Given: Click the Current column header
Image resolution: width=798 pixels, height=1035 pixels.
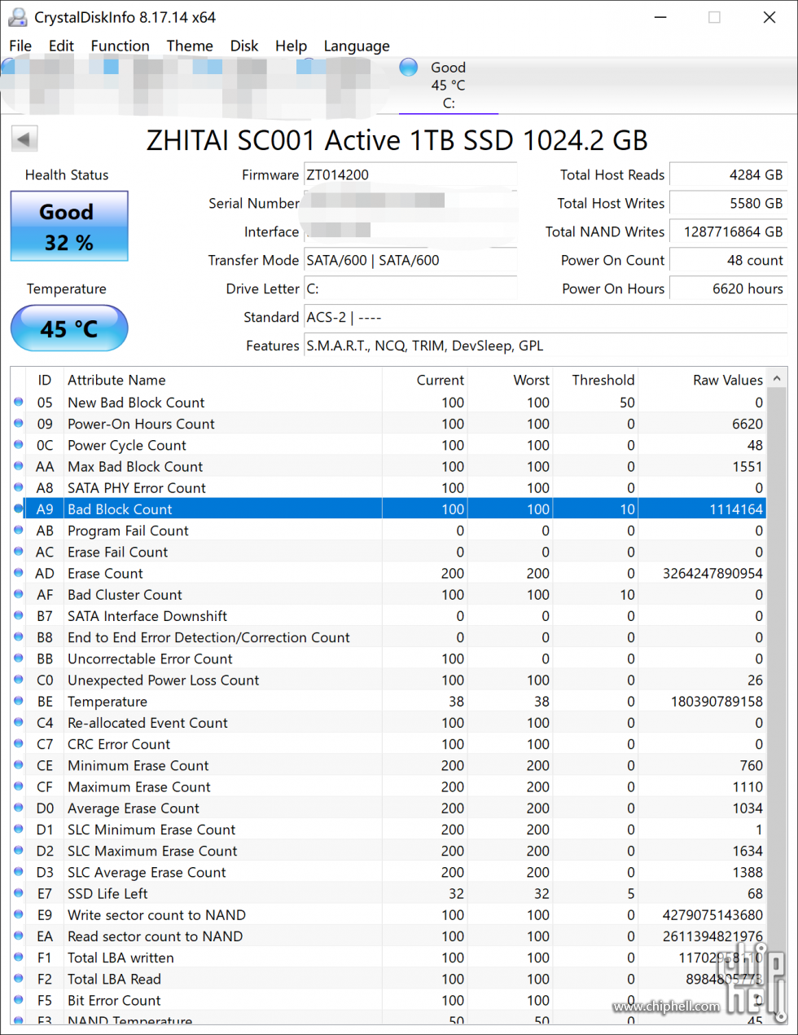Looking at the screenshot, I should pyautogui.click(x=441, y=380).
